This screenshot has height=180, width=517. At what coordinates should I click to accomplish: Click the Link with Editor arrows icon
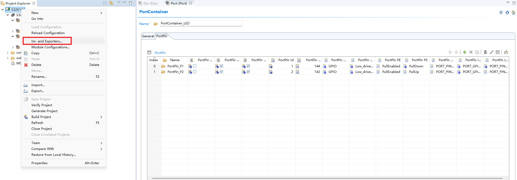[x=111, y=3]
